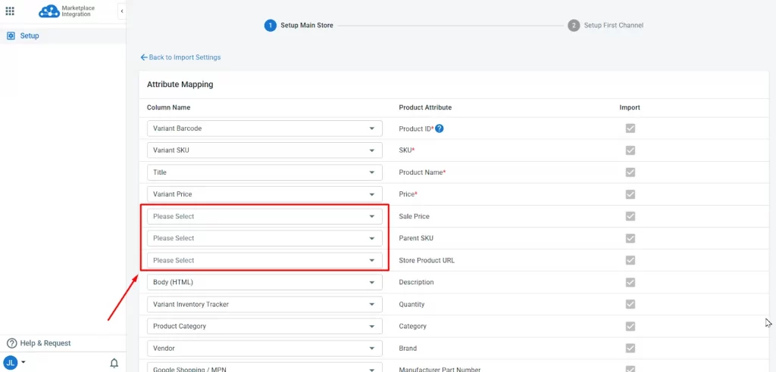Click the JL user avatar
Image resolution: width=776 pixels, height=372 pixels.
coord(11,363)
